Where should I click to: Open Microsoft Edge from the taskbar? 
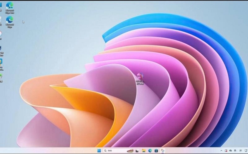click(150, 151)
